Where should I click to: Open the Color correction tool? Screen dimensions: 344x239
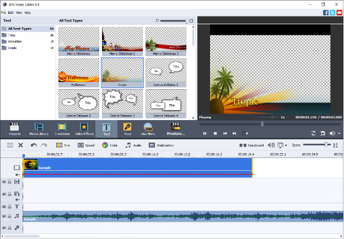click(110, 145)
